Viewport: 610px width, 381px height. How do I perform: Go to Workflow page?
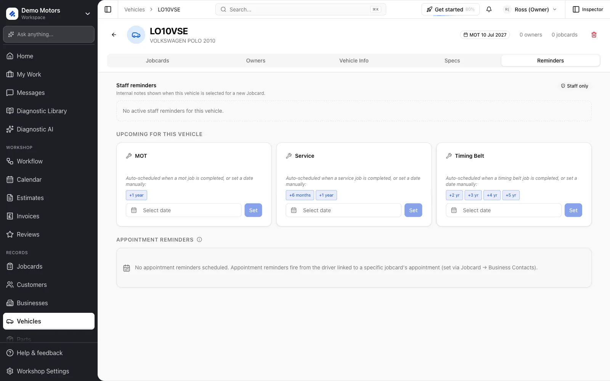[x=49, y=161]
